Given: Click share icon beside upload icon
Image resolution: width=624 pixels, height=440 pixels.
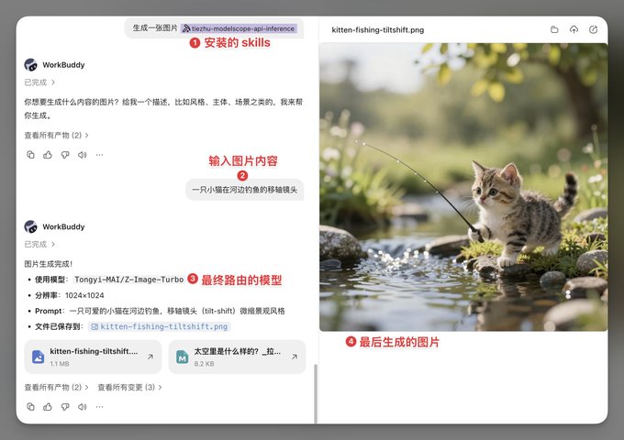Looking at the screenshot, I should (x=593, y=29).
